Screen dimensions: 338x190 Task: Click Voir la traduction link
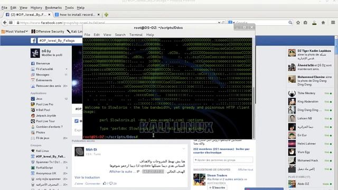[87, 177]
